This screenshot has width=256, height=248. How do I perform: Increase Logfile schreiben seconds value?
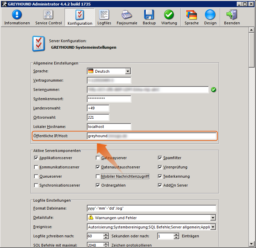pyautogui.click(x=106, y=235)
